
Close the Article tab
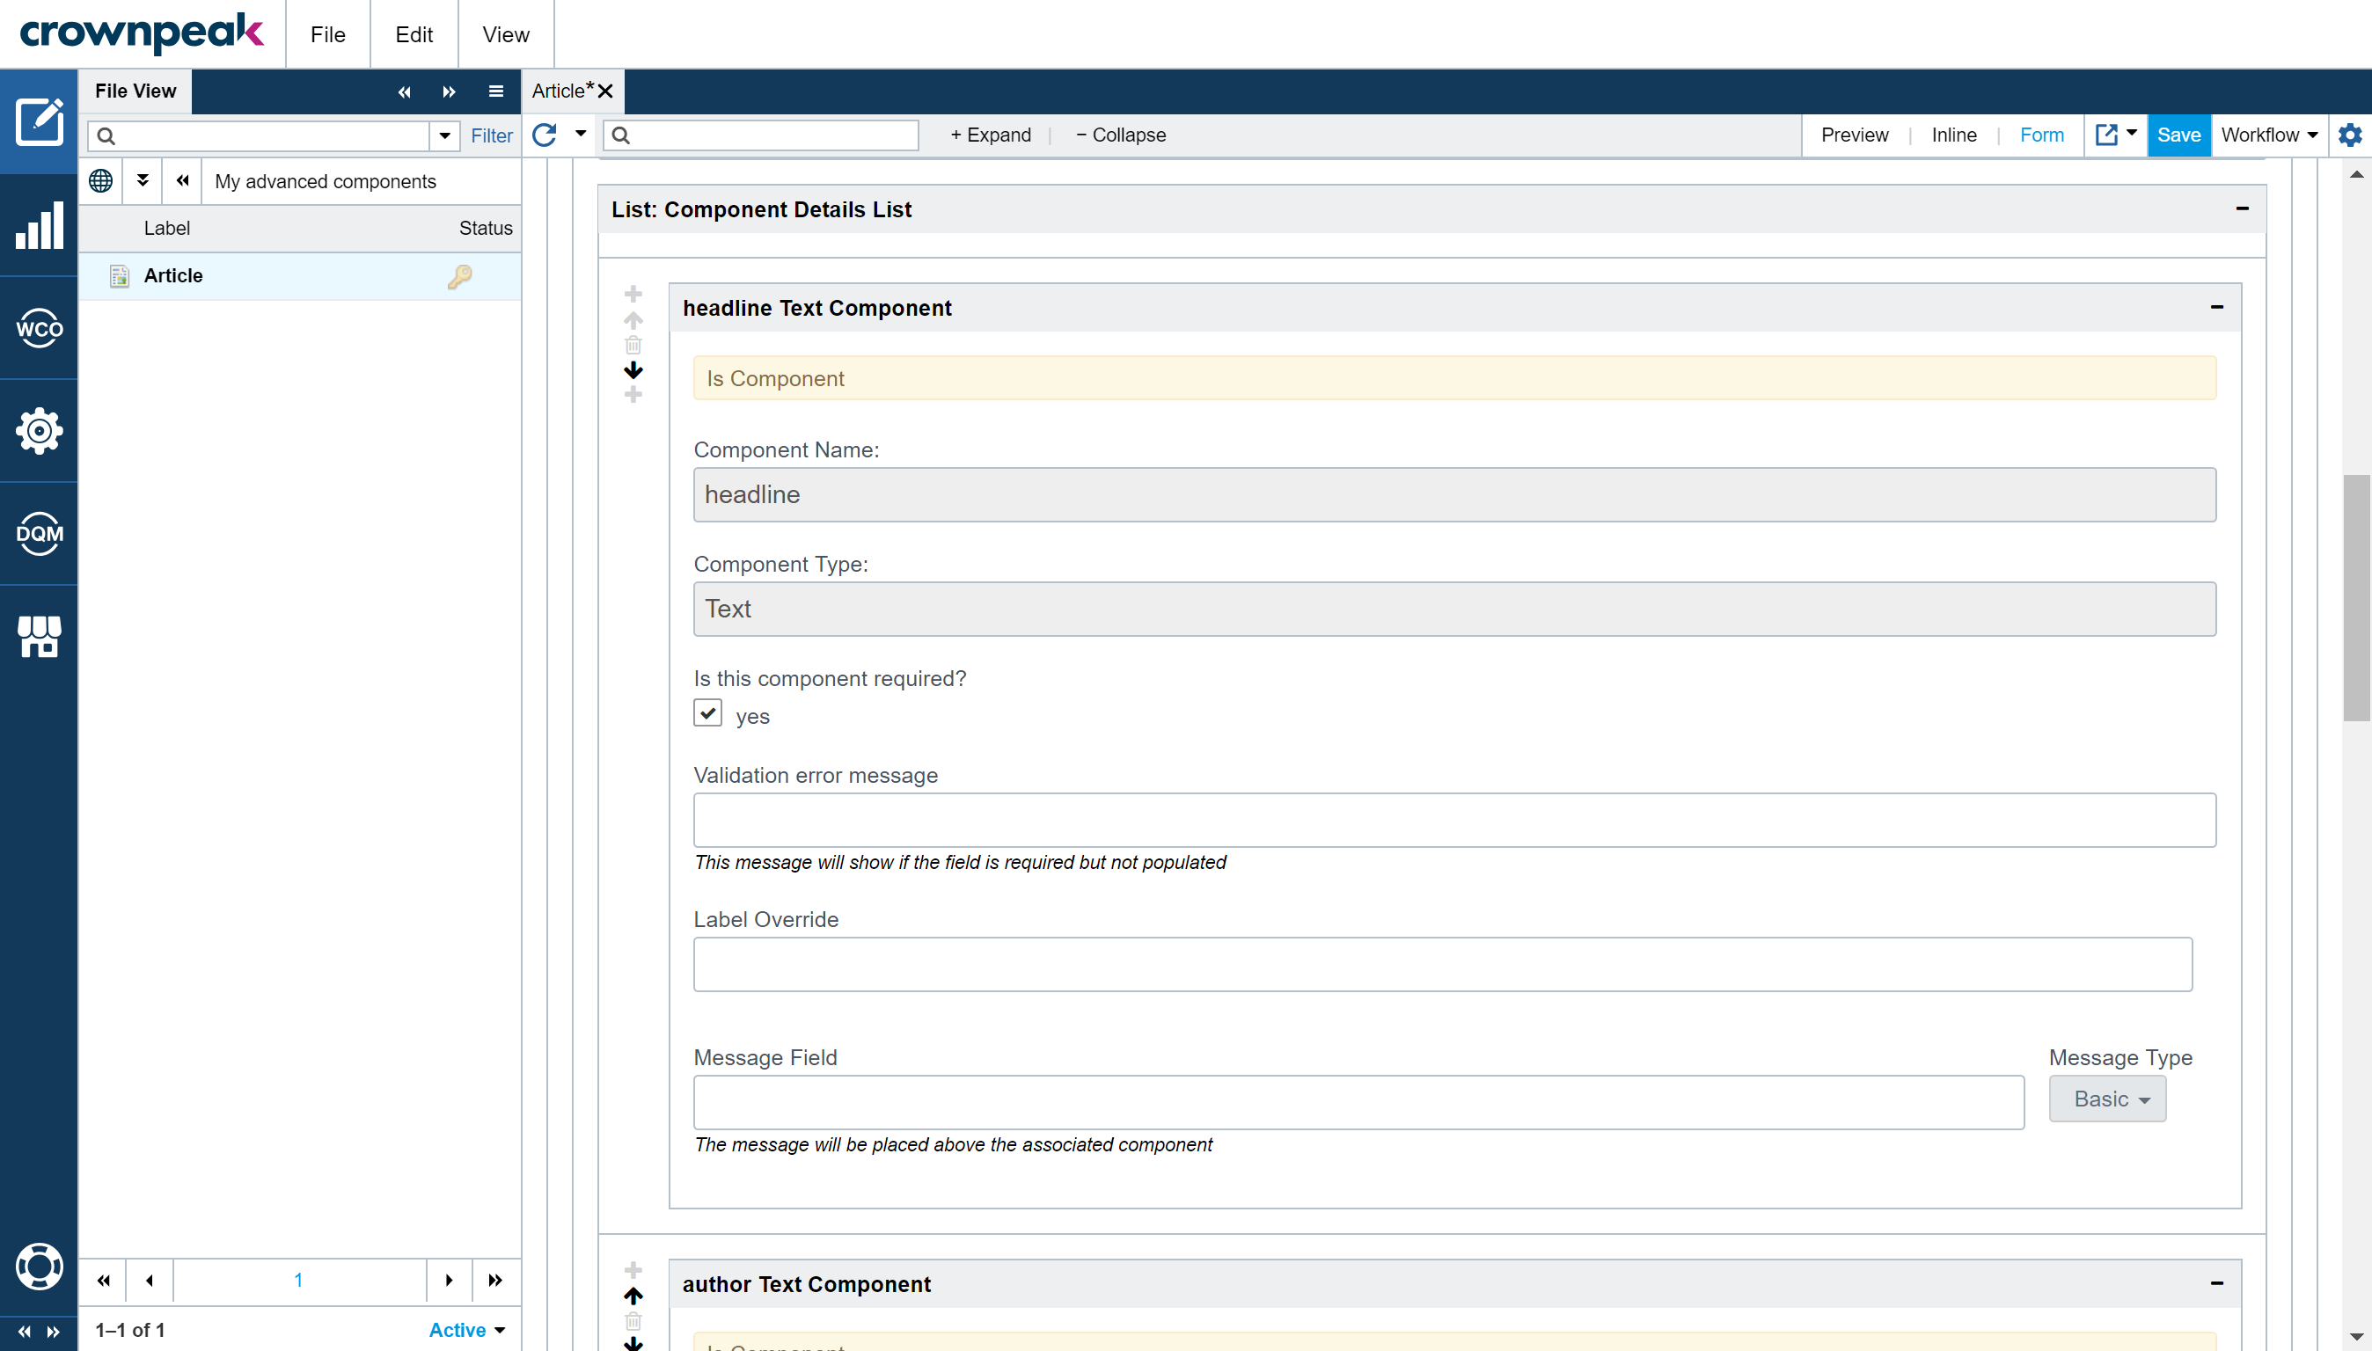point(605,91)
